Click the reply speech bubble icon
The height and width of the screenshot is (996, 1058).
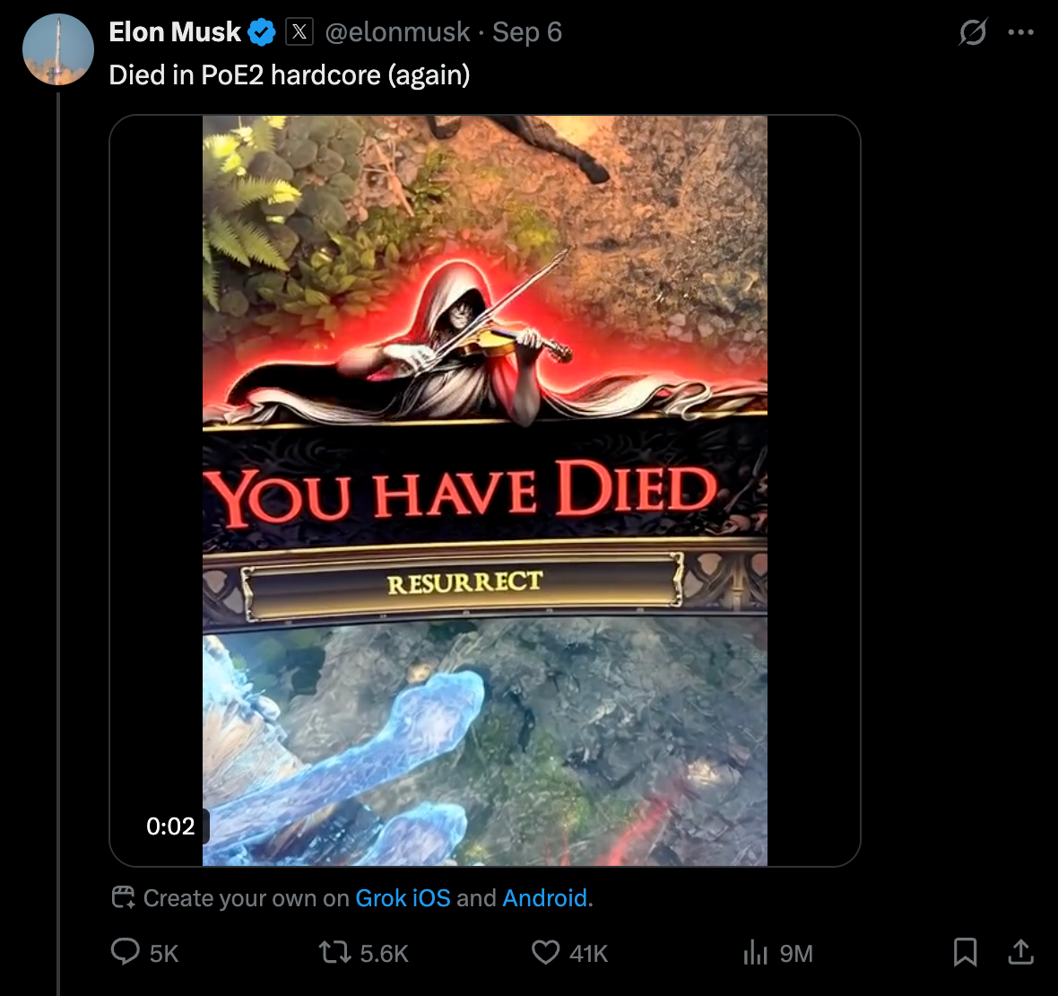point(125,952)
